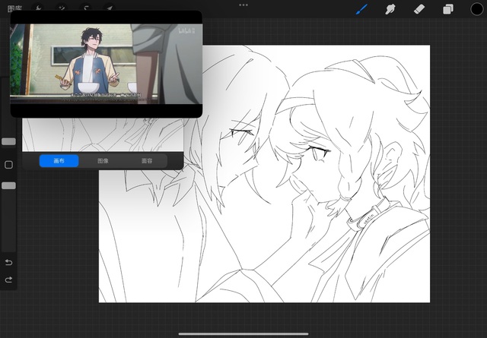
Task: Tap the three-dot multitasking indicator
Action: pos(243,5)
